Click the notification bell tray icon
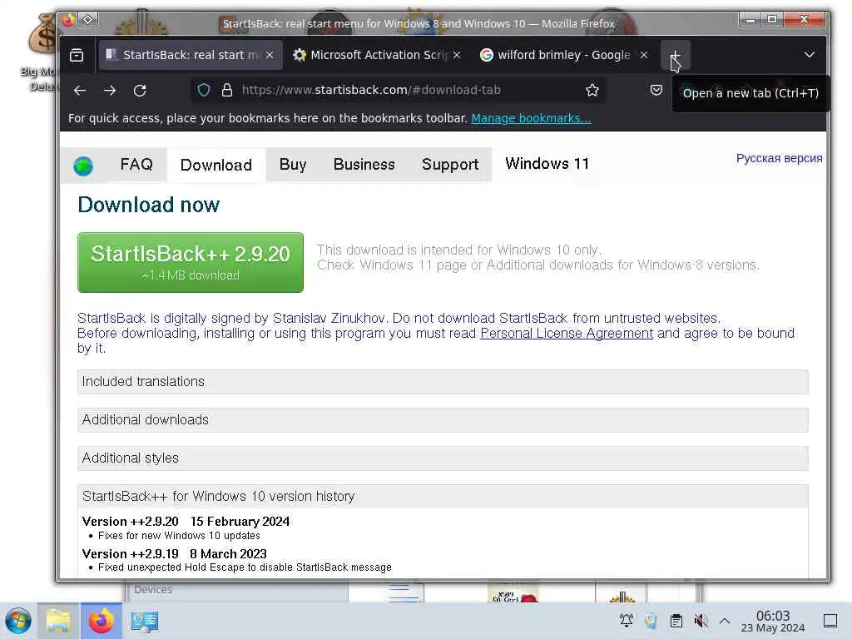Image resolution: width=852 pixels, height=639 pixels. tap(626, 621)
